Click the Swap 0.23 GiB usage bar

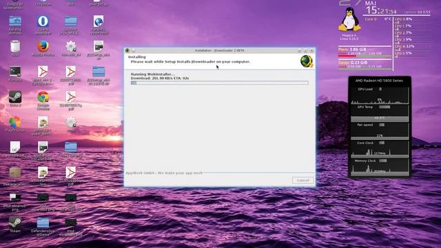point(365,69)
